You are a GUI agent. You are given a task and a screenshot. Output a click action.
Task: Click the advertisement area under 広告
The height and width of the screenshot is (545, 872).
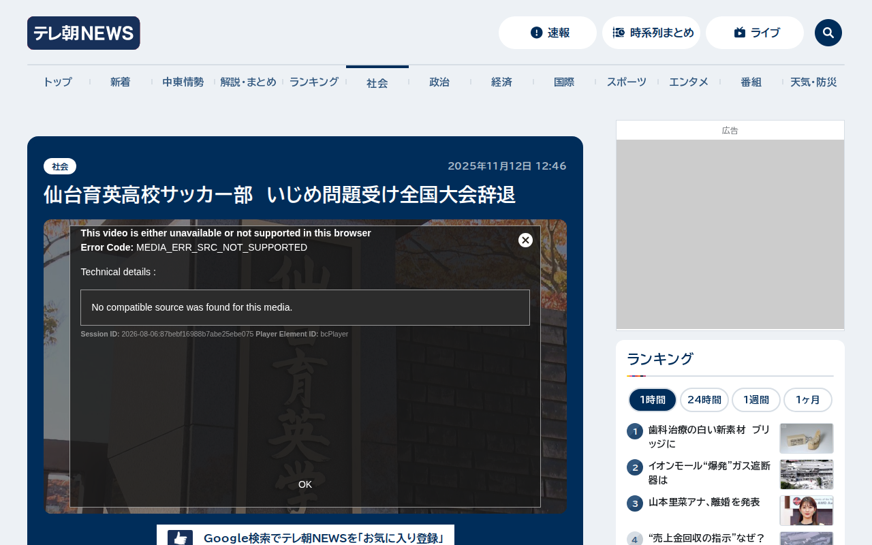(730, 234)
